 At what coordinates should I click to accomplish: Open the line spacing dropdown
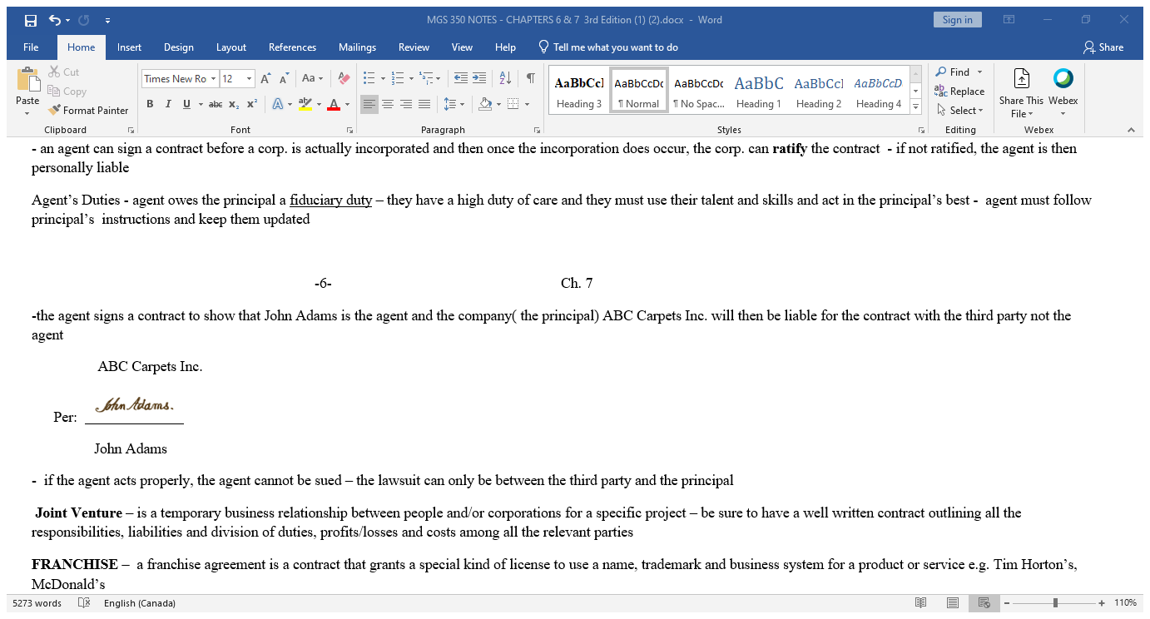(x=454, y=104)
